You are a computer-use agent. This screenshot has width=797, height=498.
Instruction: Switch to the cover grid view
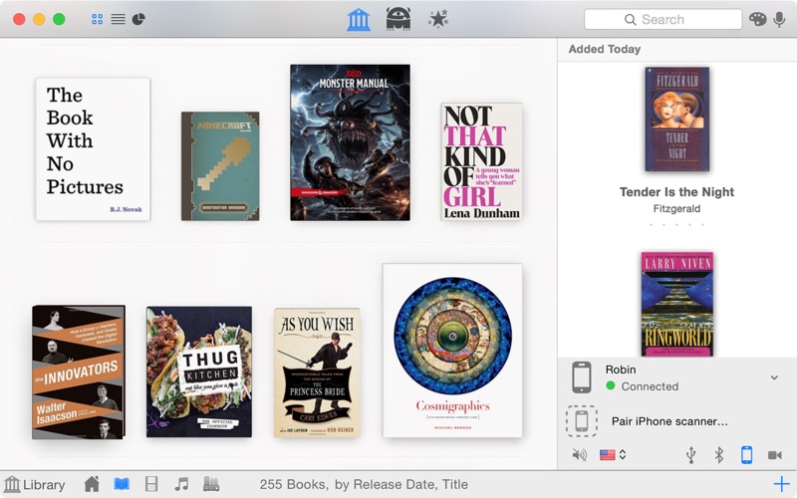(98, 19)
